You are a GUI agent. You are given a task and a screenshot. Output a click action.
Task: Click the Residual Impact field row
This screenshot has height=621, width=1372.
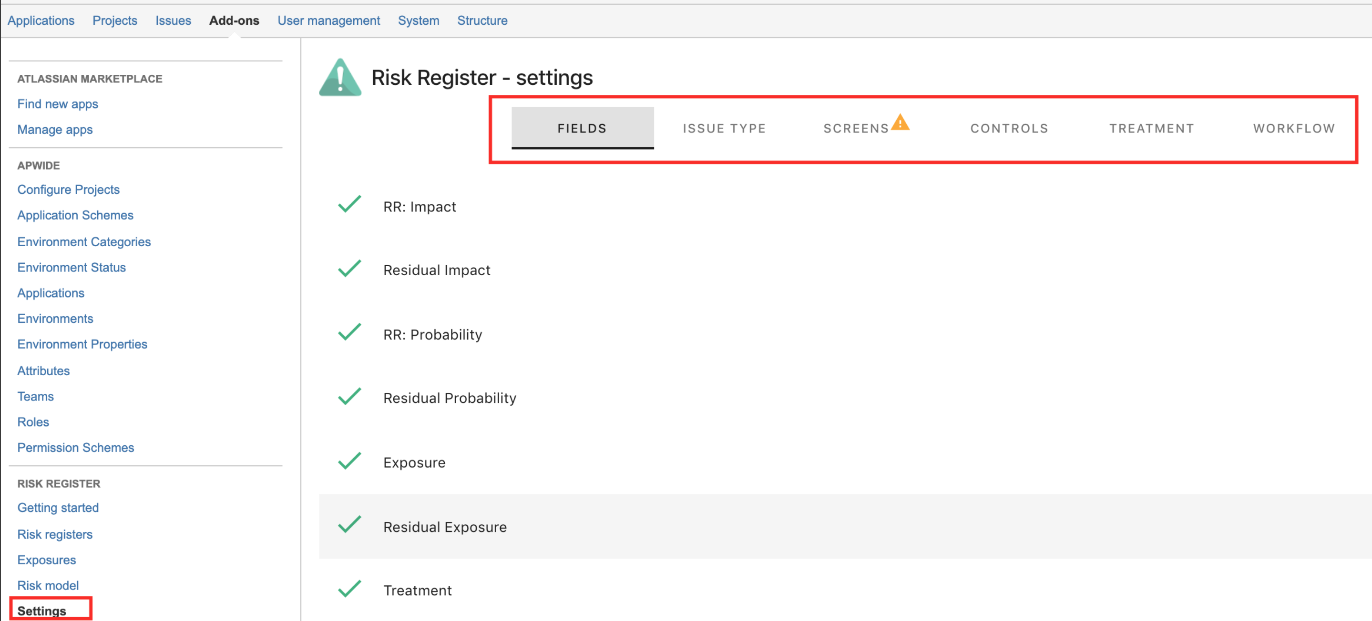845,270
